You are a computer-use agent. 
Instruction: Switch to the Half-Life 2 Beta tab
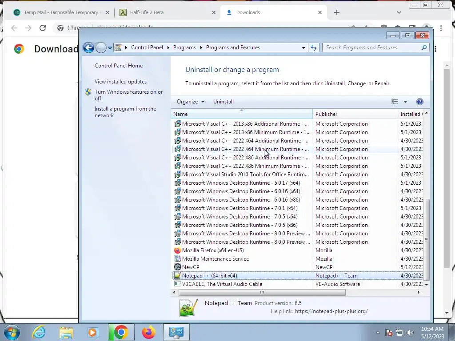168,12
